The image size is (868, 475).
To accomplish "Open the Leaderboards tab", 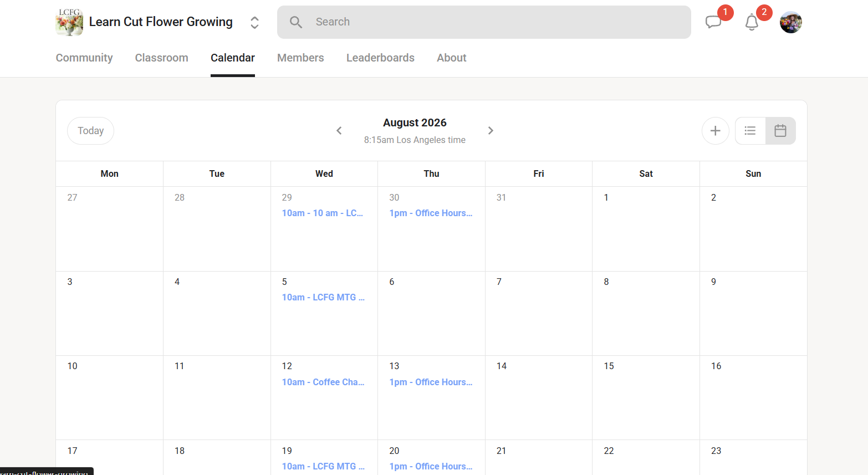I will (380, 58).
